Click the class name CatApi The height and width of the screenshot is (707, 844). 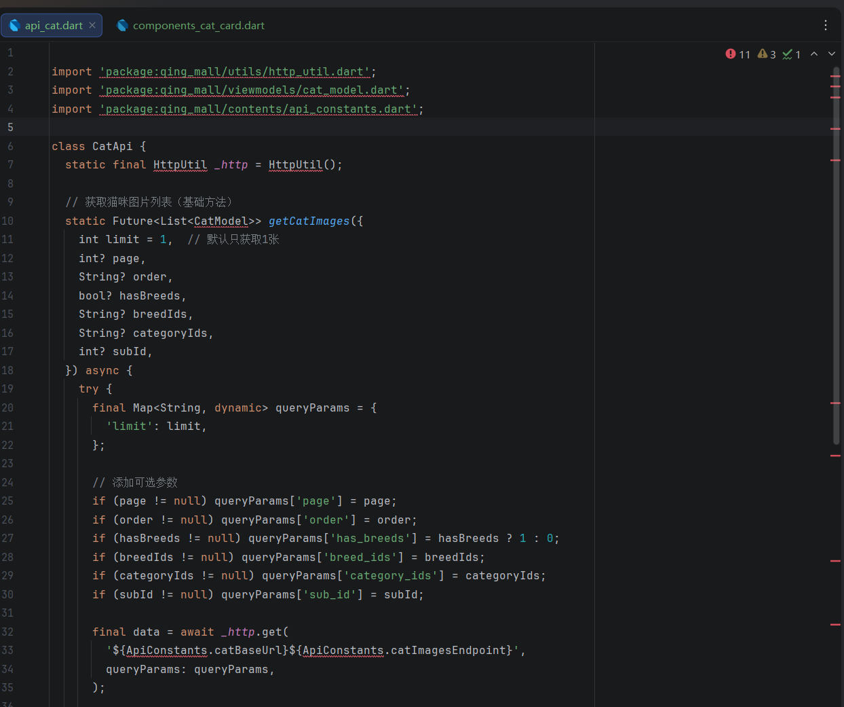click(113, 146)
